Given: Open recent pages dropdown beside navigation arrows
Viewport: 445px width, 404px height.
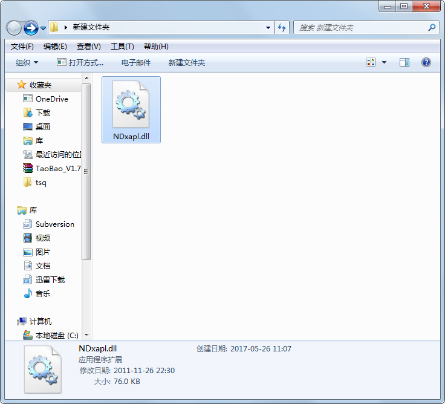Looking at the screenshot, I should pos(43,28).
